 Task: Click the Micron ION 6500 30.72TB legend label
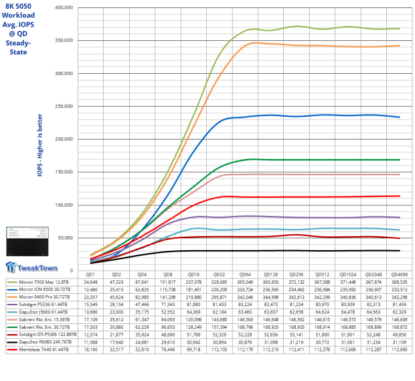coord(45,290)
